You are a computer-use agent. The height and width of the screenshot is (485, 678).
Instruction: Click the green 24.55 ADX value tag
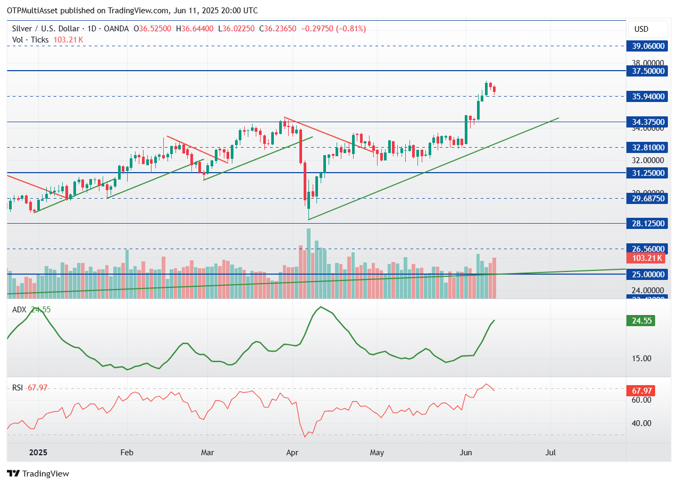[641, 320]
